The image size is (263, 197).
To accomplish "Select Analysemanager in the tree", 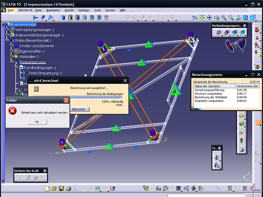I will (23, 24).
